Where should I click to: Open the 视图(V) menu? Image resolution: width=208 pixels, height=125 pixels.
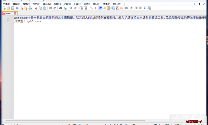(36, 4)
